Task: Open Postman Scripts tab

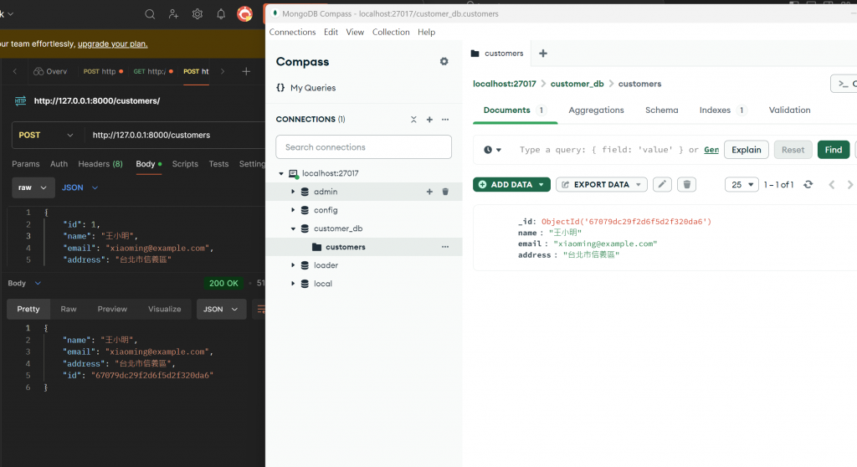Action: click(185, 163)
